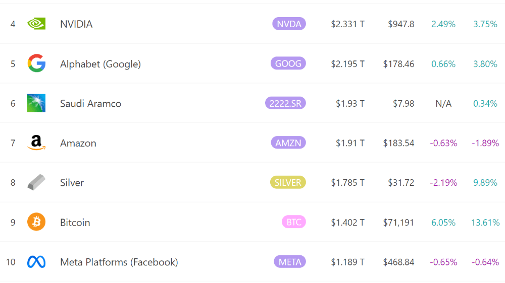505x283 pixels.
Task: Click Amazon's $1.91 T market cap
Action: coord(350,143)
